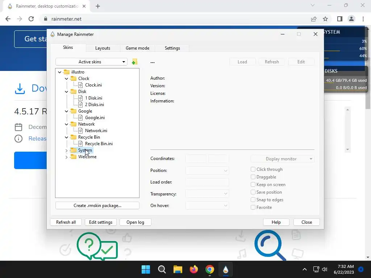
Task: Click the Load order input field
Action: click(x=207, y=182)
